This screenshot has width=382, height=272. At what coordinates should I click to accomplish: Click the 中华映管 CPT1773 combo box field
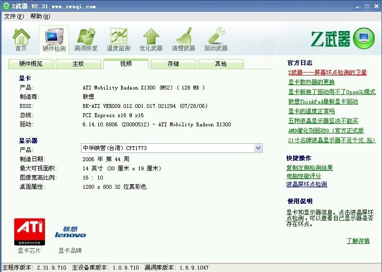pyautogui.click(x=172, y=148)
